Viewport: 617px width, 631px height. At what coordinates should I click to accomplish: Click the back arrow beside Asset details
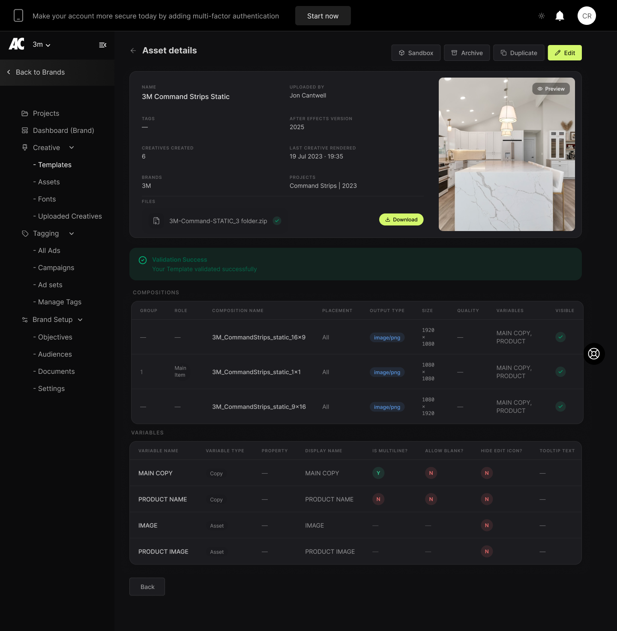click(133, 51)
